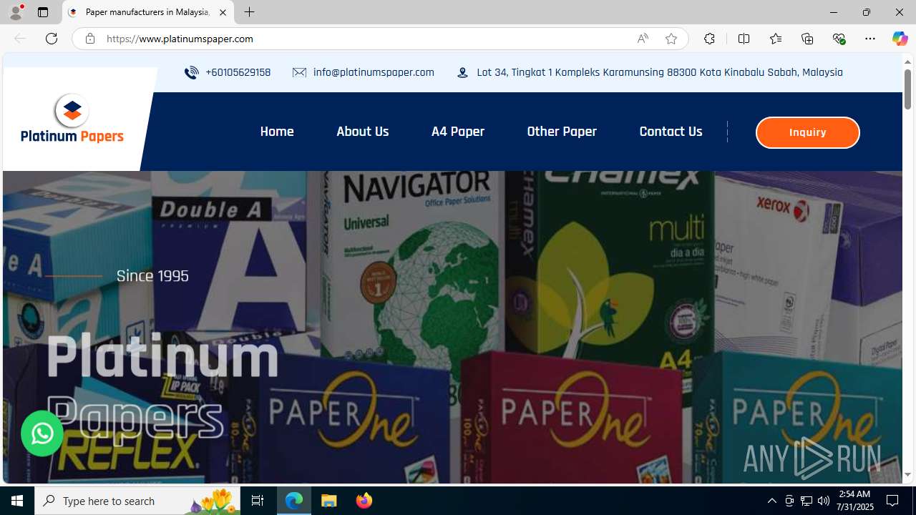Screen dimensions: 916x515
Task: Add this page to favorites star
Action: tap(671, 39)
